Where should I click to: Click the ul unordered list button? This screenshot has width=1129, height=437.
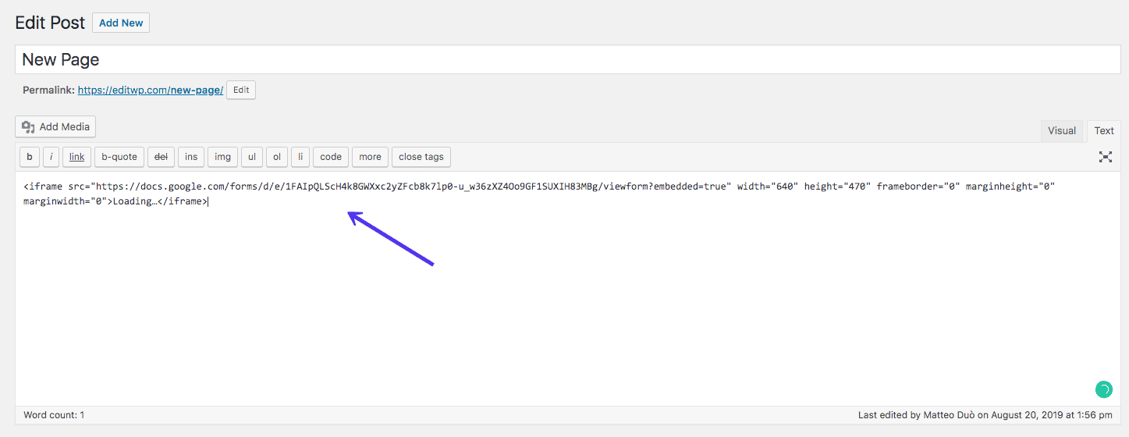[252, 157]
